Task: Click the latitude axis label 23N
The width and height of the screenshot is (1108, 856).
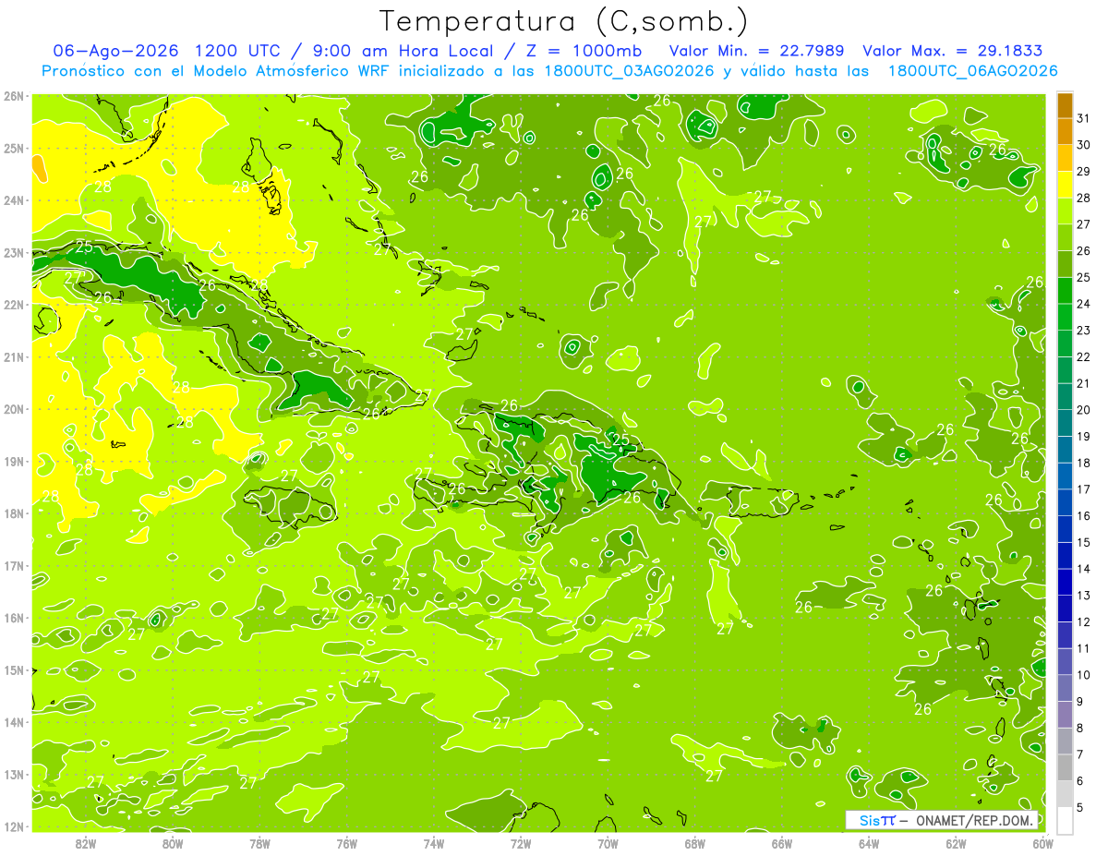Action: 14,253
